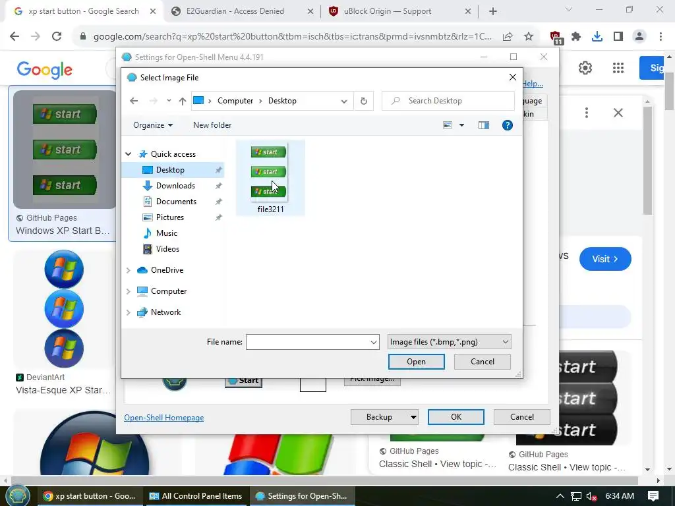Switch to Settings for Open-Shell taskbar button

[x=301, y=496]
